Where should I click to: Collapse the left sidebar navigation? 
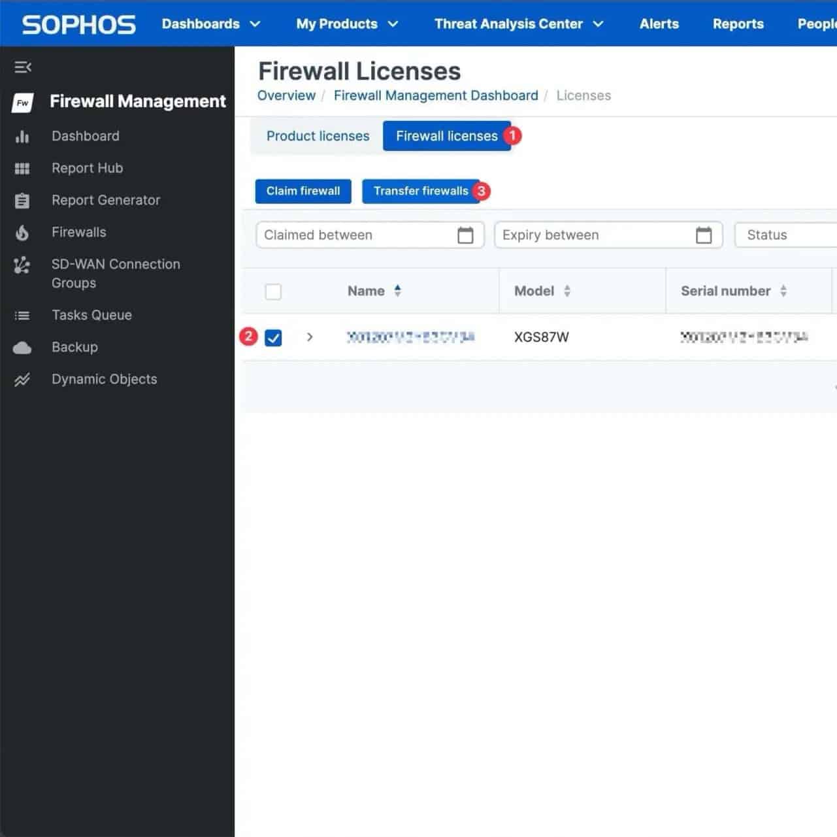click(23, 67)
